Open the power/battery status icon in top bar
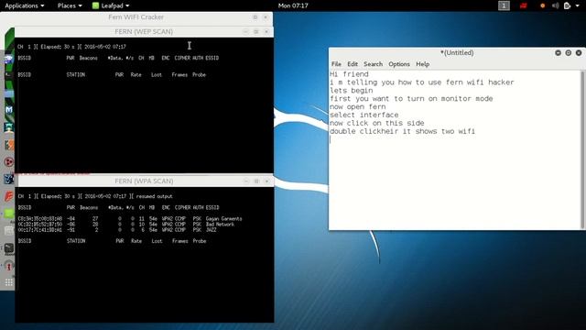The height and width of the screenshot is (330, 586). pyautogui.click(x=568, y=5)
